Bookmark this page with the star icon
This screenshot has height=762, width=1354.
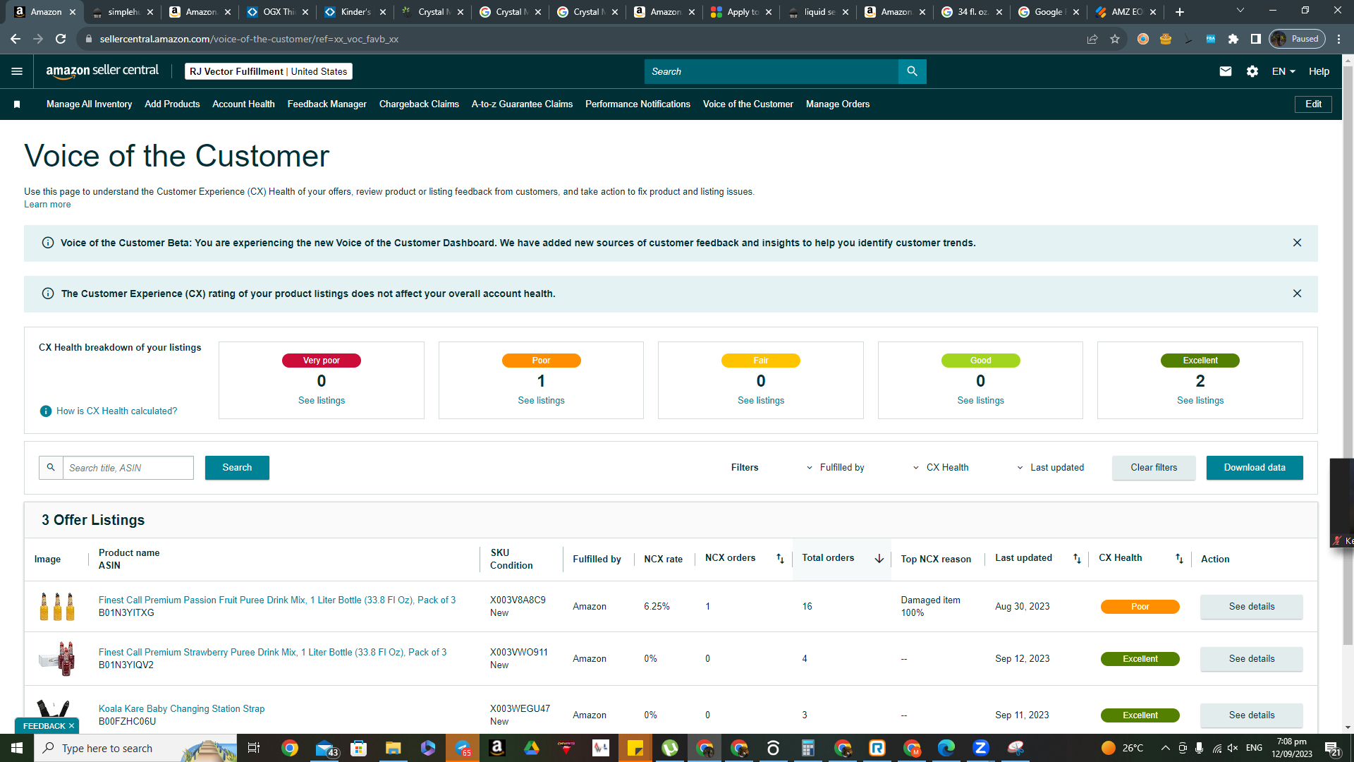pyautogui.click(x=1115, y=39)
